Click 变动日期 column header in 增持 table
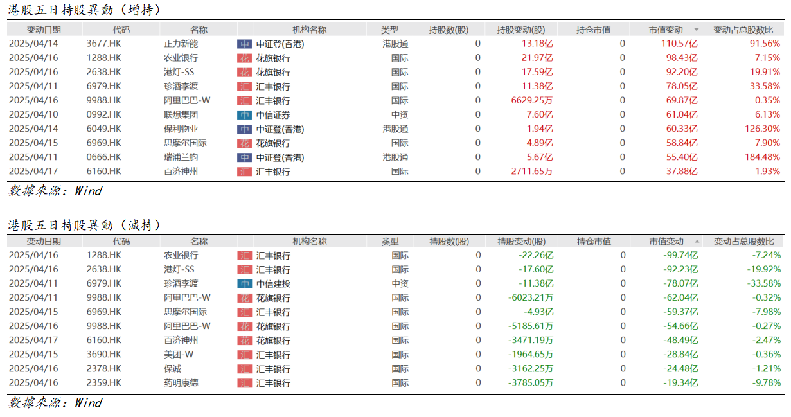 click(x=44, y=30)
